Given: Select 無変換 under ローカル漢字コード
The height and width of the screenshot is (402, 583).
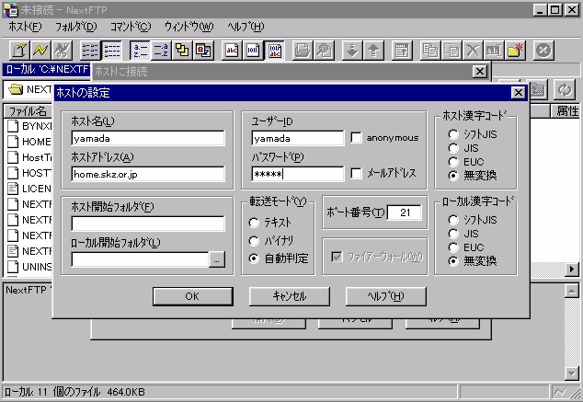Looking at the screenshot, I should click(x=453, y=261).
